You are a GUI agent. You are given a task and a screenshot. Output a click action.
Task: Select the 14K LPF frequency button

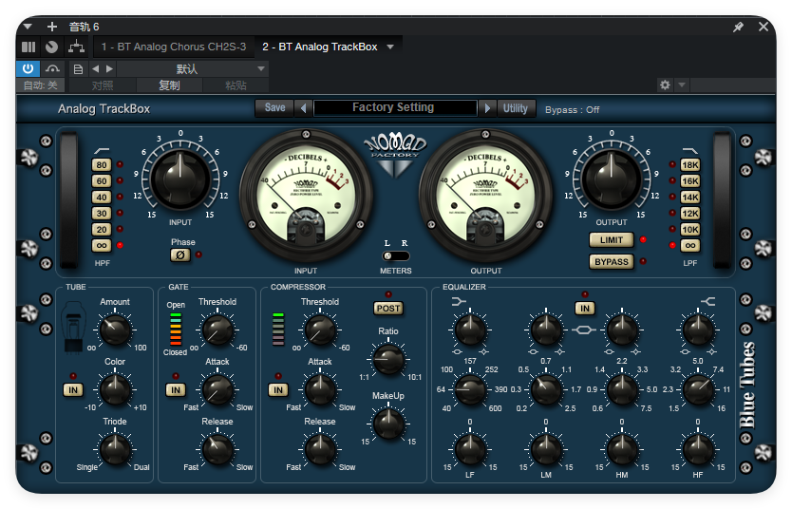click(x=690, y=197)
